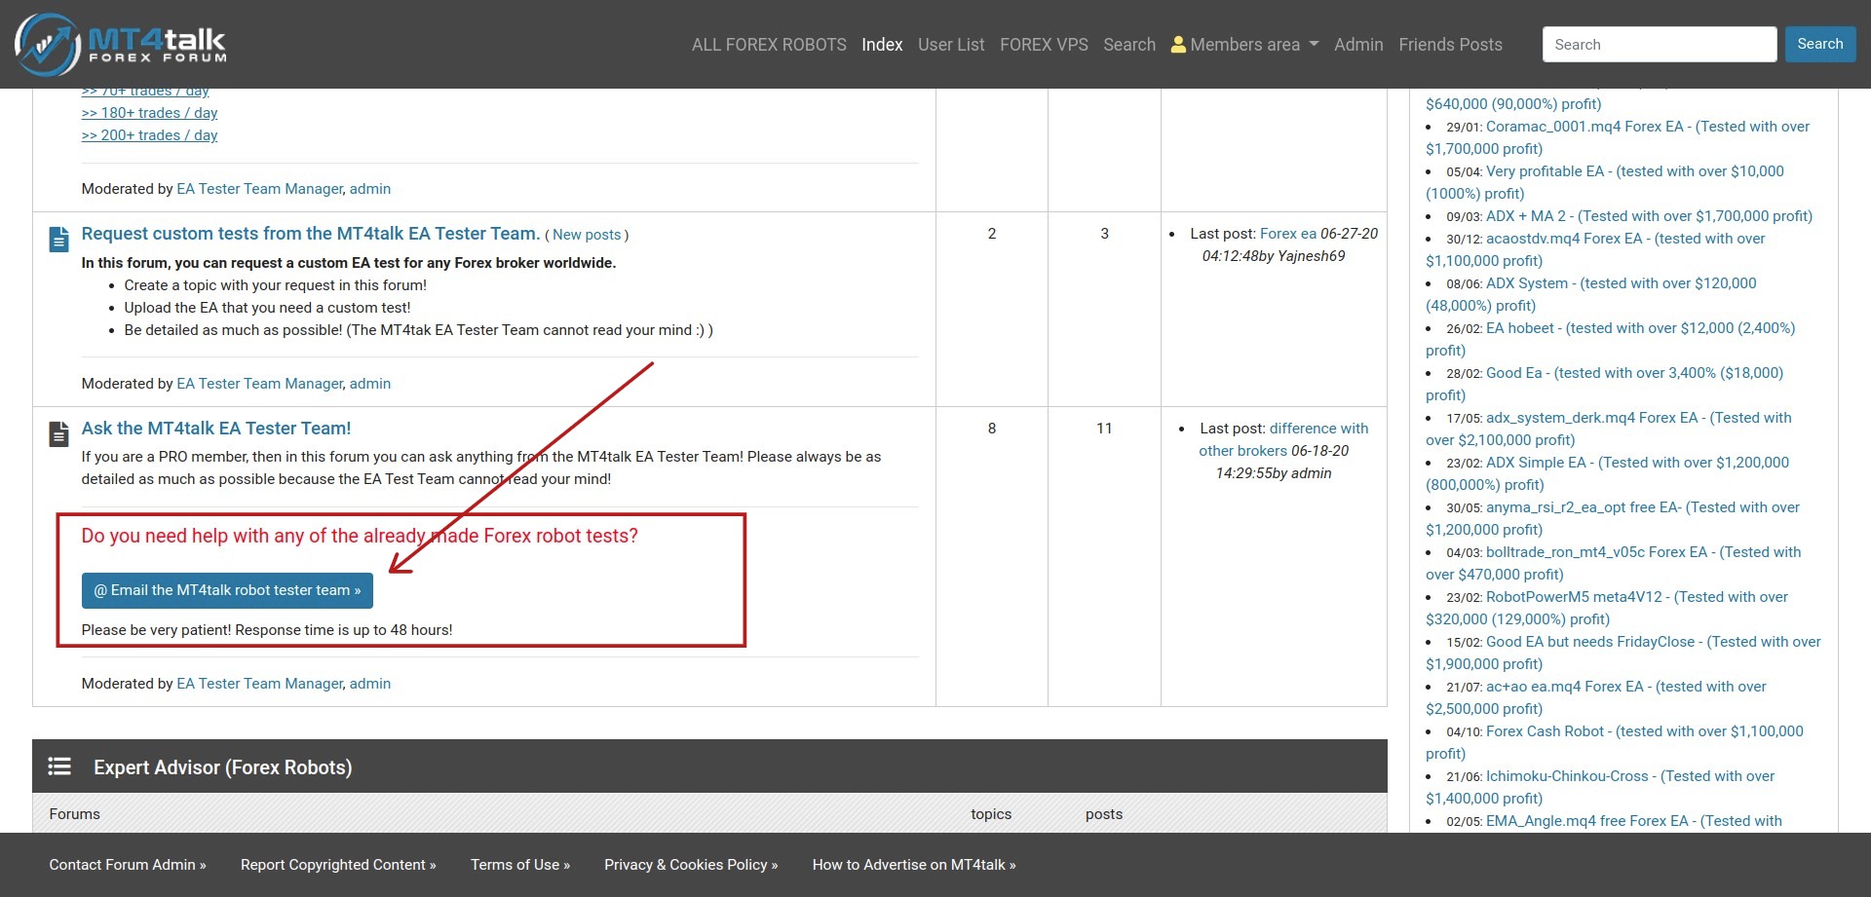Open Coramac_0001.mq4 Forex EA sidebar link
This screenshot has width=1871, height=897.
coord(1618,137)
